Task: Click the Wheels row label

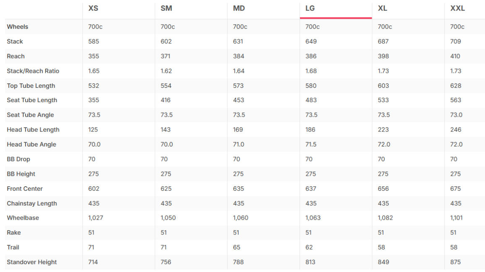Action: (x=17, y=26)
